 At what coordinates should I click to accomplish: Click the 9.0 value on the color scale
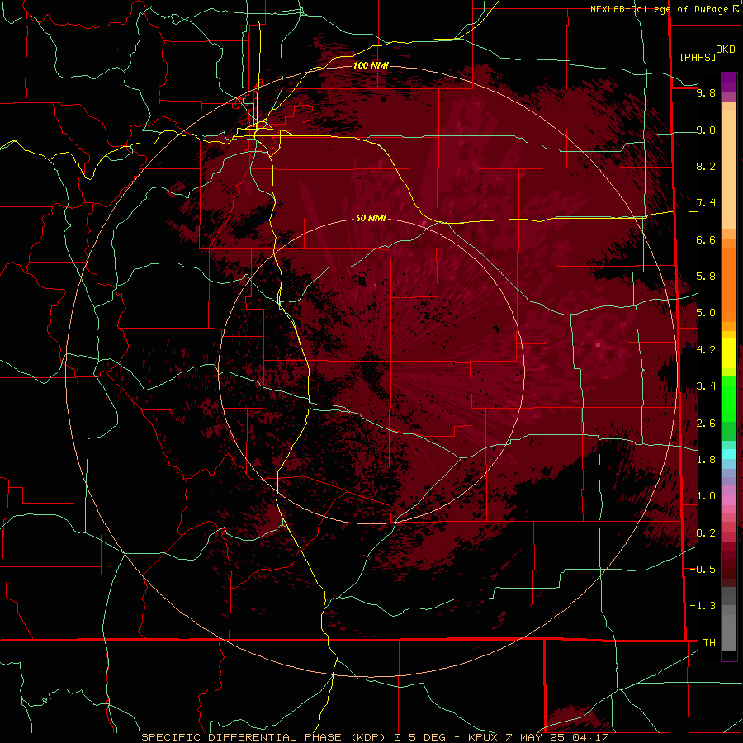(x=706, y=130)
